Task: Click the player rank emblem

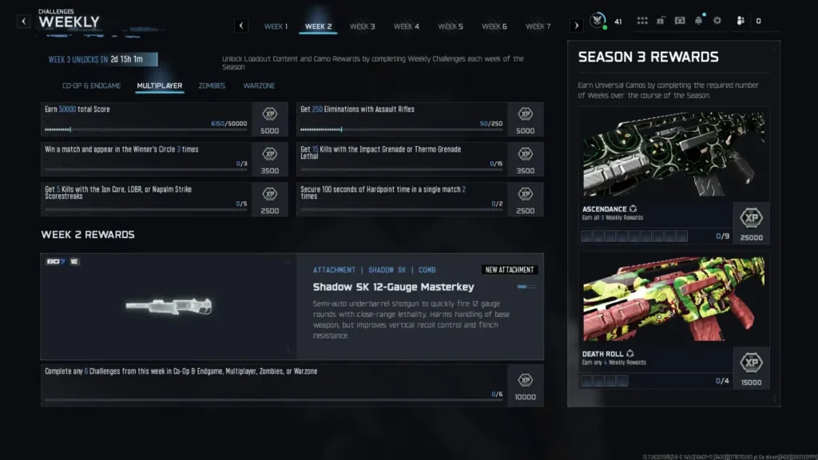Action: point(598,22)
